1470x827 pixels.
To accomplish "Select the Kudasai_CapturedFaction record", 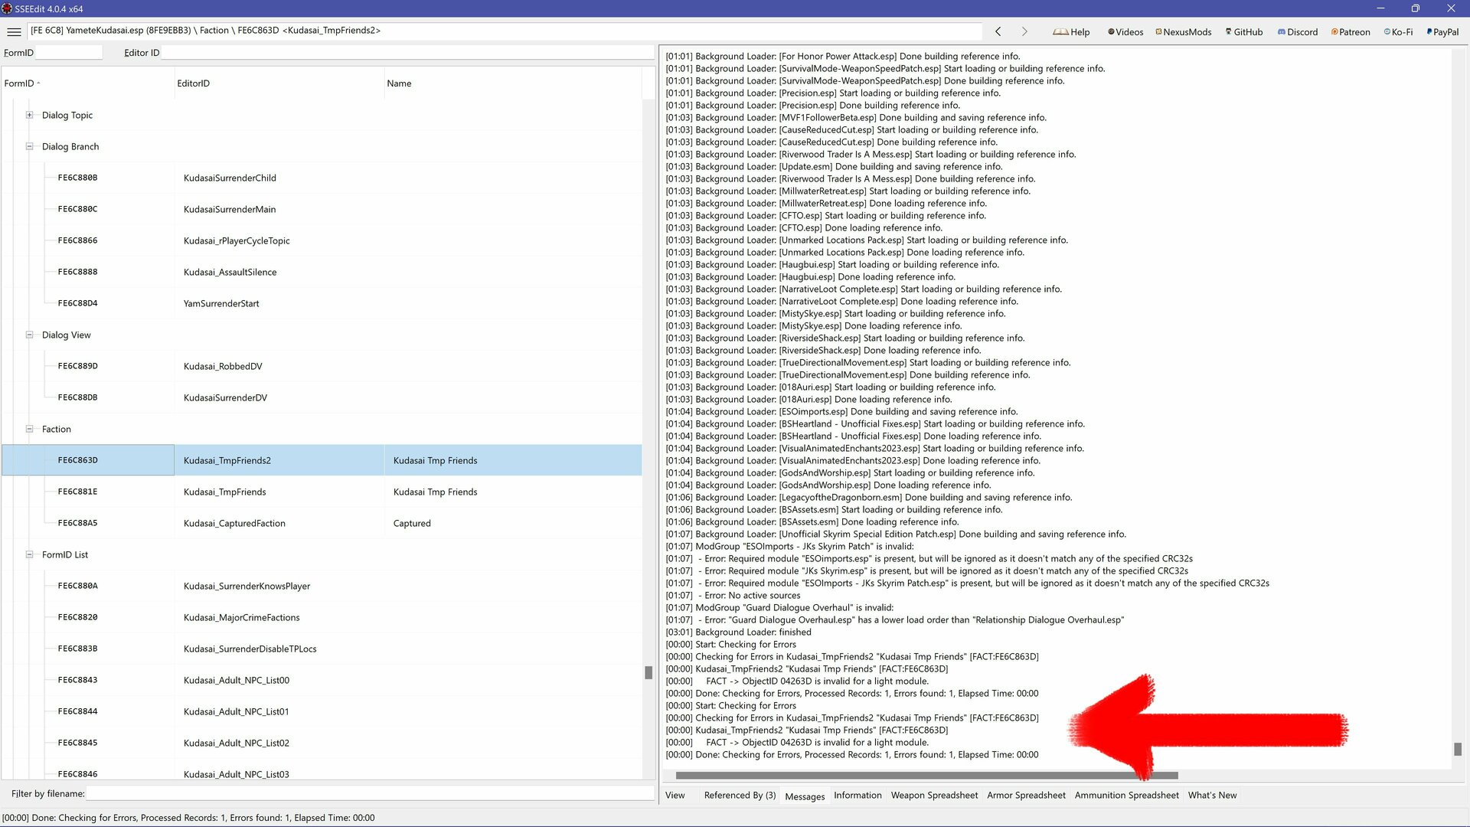I will tap(322, 523).
